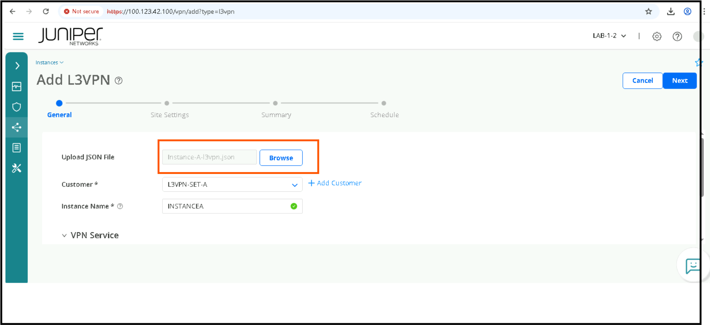Image resolution: width=710 pixels, height=325 pixels.
Task: Expand the left sidebar with the arrow
Action: pos(17,66)
